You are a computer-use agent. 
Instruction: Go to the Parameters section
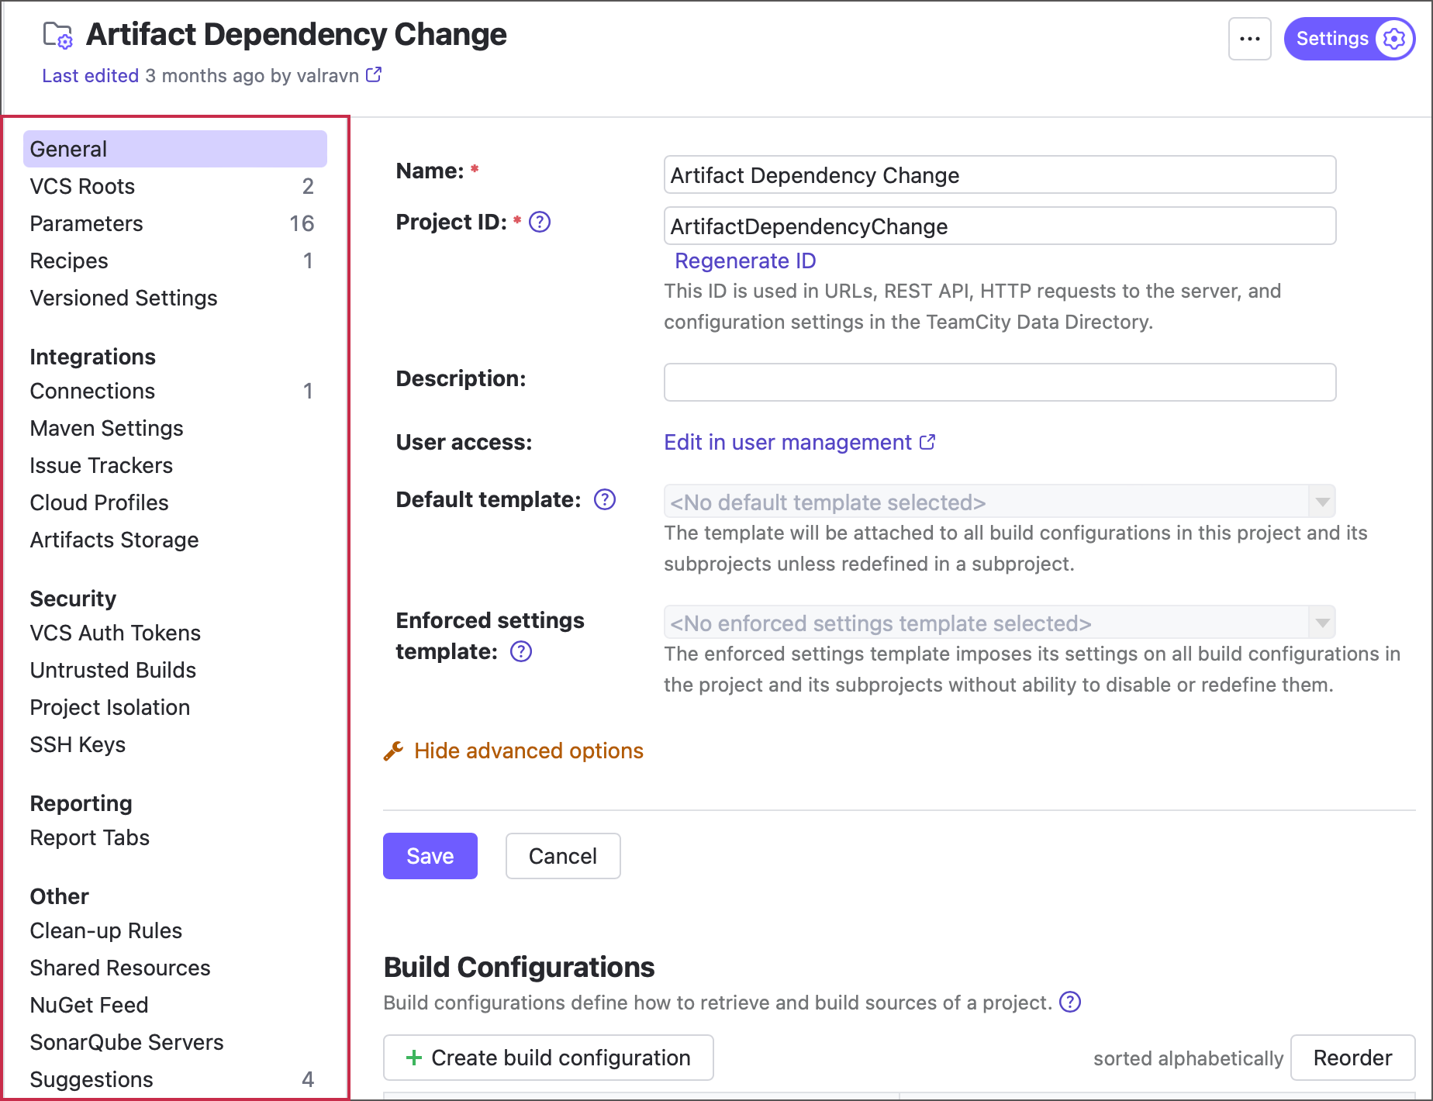tap(87, 224)
